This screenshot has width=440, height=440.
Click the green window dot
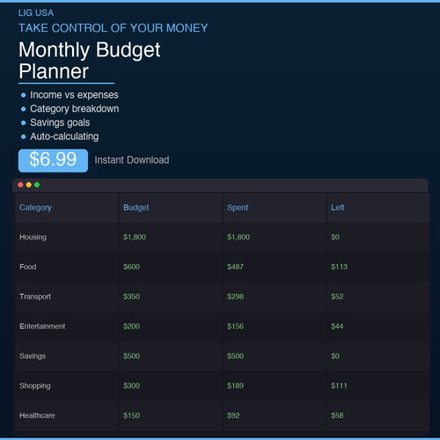[x=37, y=185]
